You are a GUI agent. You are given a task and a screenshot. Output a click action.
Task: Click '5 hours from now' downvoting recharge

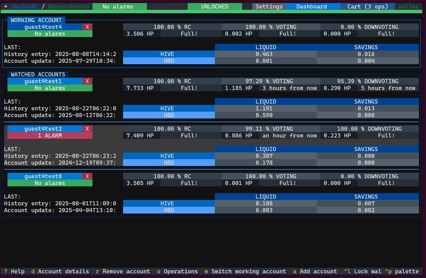[388, 88]
